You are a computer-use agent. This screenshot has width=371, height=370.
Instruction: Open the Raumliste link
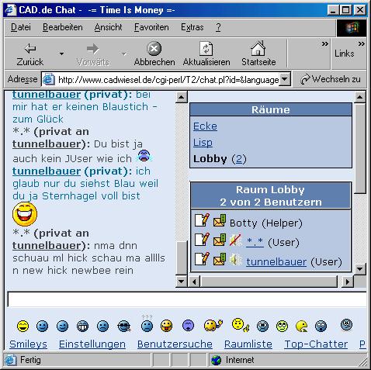[x=248, y=344]
